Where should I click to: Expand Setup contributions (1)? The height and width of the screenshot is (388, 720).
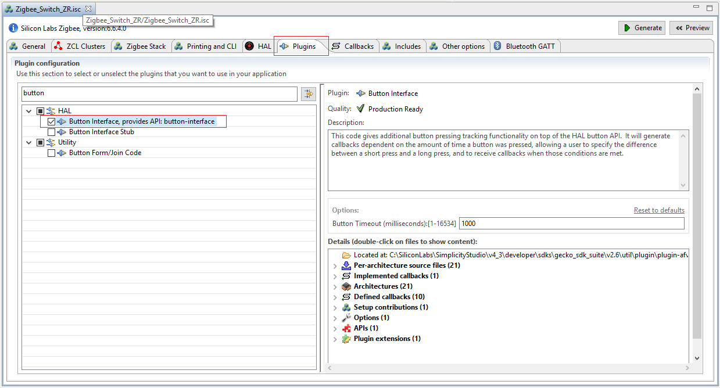335,307
